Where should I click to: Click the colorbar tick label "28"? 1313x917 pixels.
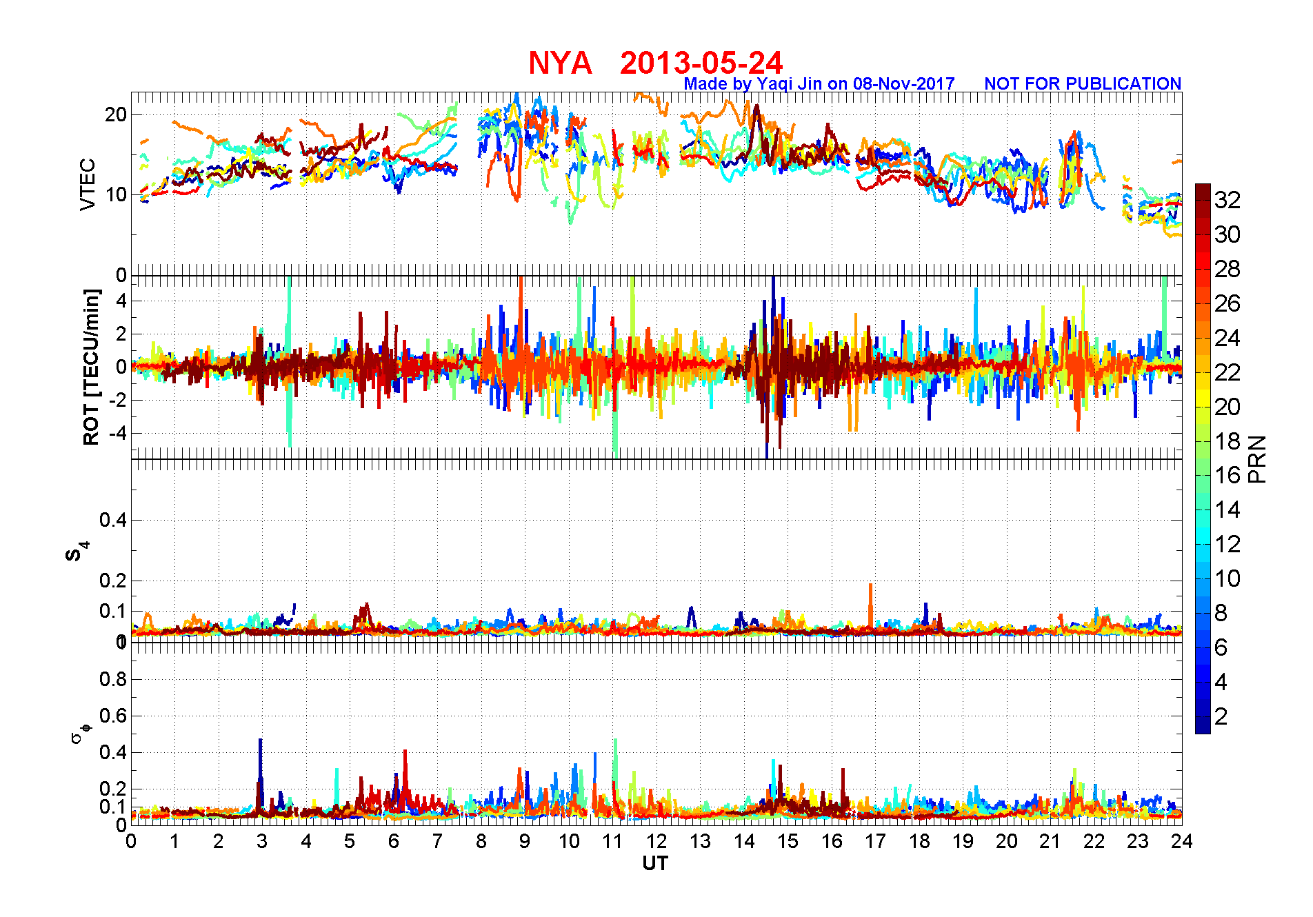(1227, 269)
